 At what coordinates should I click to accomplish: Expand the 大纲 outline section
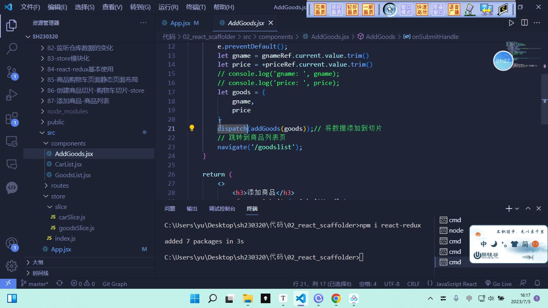[x=89, y=262]
